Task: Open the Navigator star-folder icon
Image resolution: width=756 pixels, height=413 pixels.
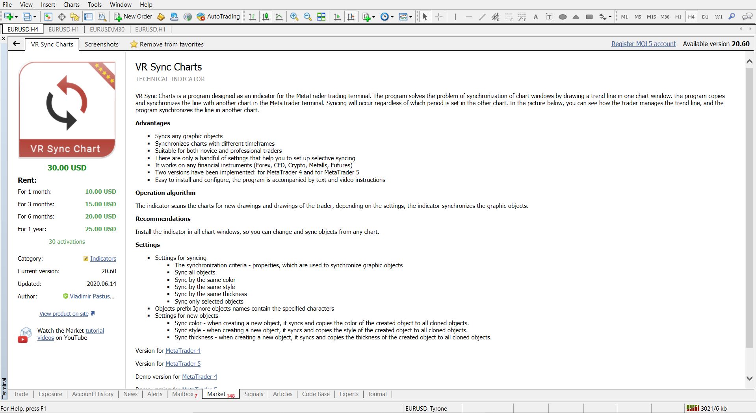Action: (x=75, y=17)
